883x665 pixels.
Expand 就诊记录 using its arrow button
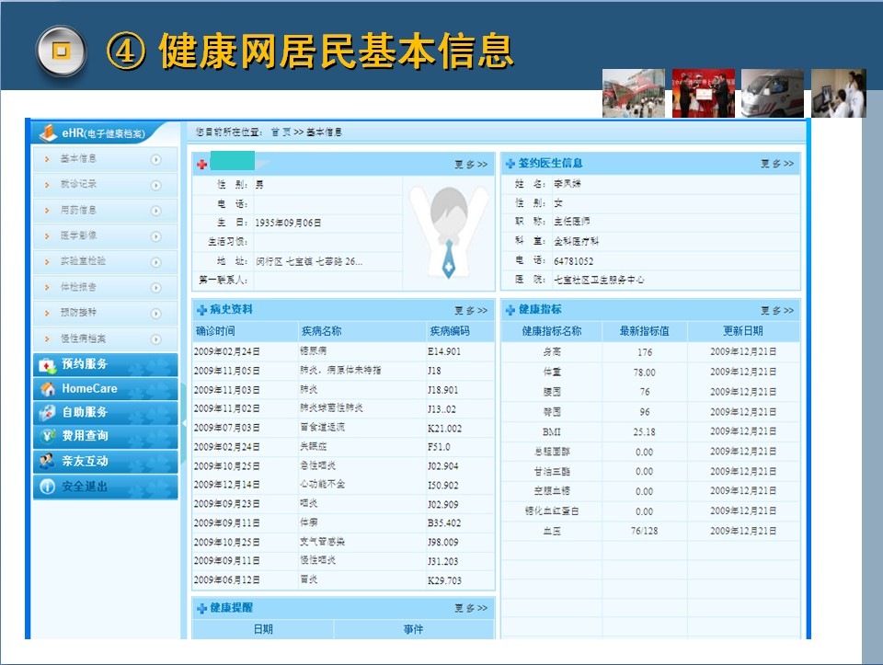156,185
